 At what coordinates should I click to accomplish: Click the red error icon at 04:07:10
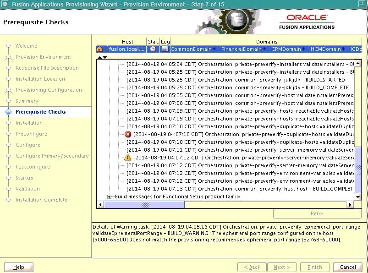coord(128,134)
